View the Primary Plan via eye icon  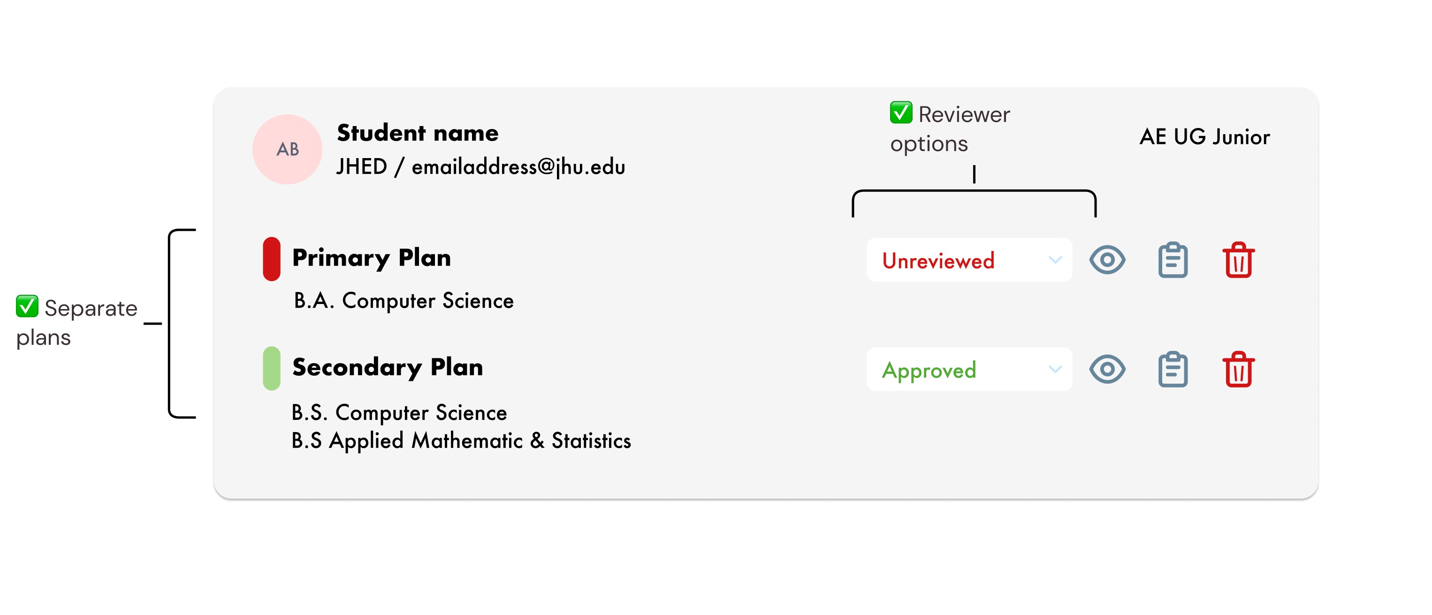click(x=1107, y=260)
